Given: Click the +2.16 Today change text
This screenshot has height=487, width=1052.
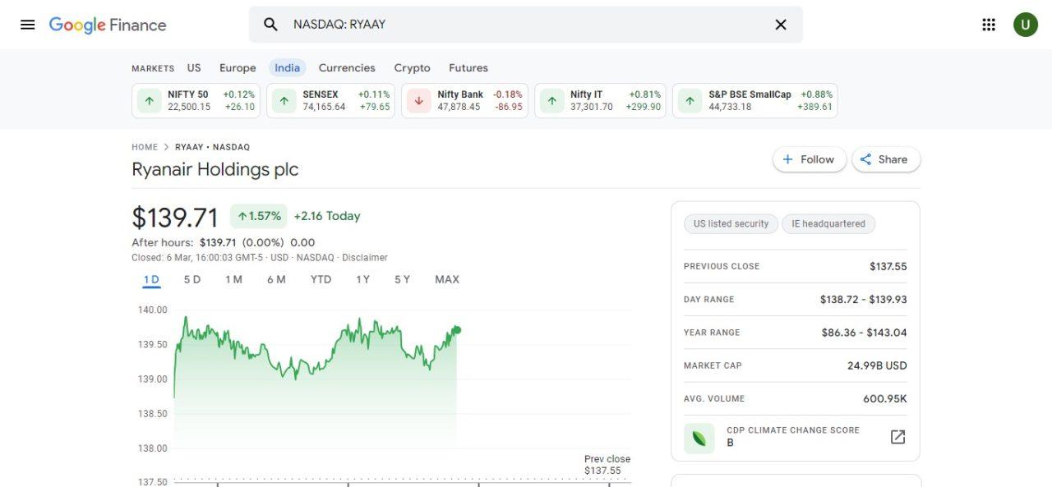Looking at the screenshot, I should click(x=327, y=216).
